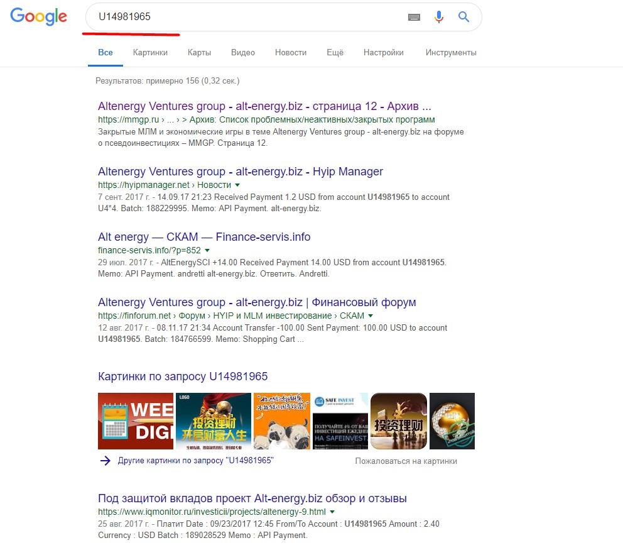Viewport: 623px width, 555px height.
Task: Open the on-screen keyboard icon
Action: click(414, 17)
